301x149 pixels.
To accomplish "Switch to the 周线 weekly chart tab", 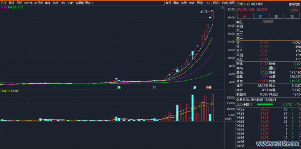I will tap(11, 3).
